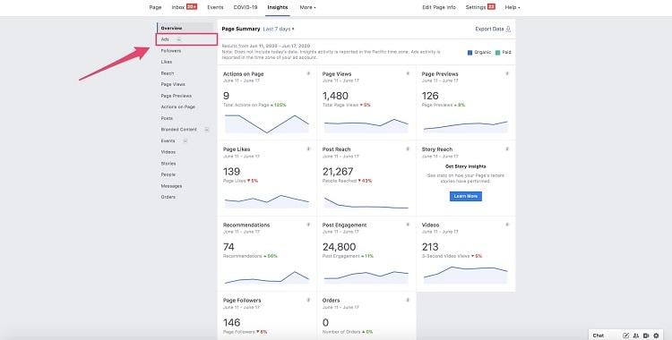
Task: Open Settings in top navigation
Action: [476, 7]
